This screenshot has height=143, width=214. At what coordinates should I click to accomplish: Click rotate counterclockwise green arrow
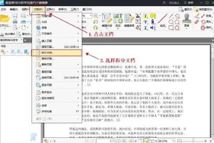coord(95,22)
